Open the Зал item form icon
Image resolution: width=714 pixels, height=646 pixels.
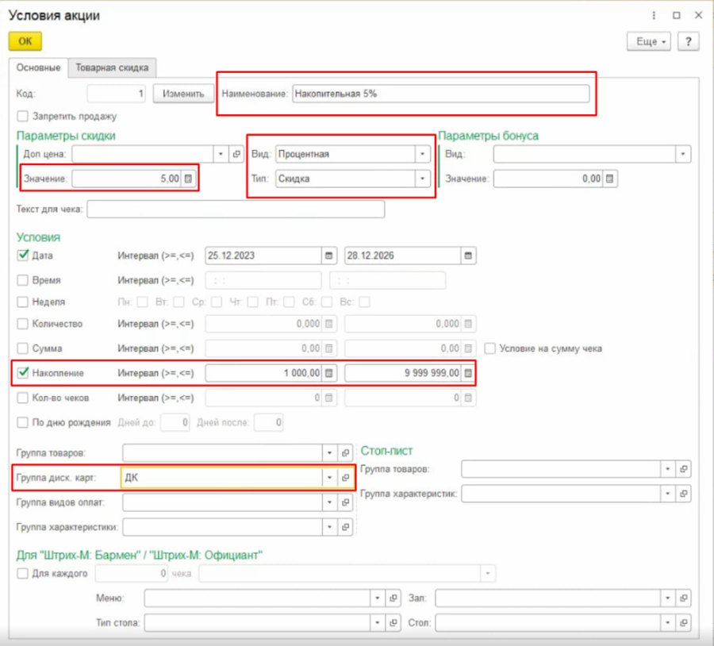point(684,598)
